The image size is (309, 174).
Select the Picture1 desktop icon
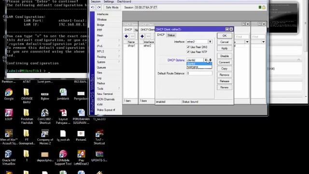point(81,133)
